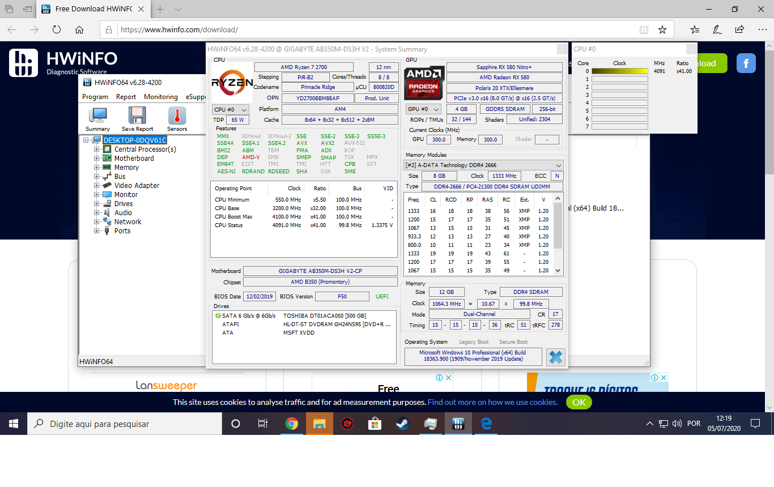Open a new tab with plus button
This screenshot has height=487, width=774.
click(160, 9)
